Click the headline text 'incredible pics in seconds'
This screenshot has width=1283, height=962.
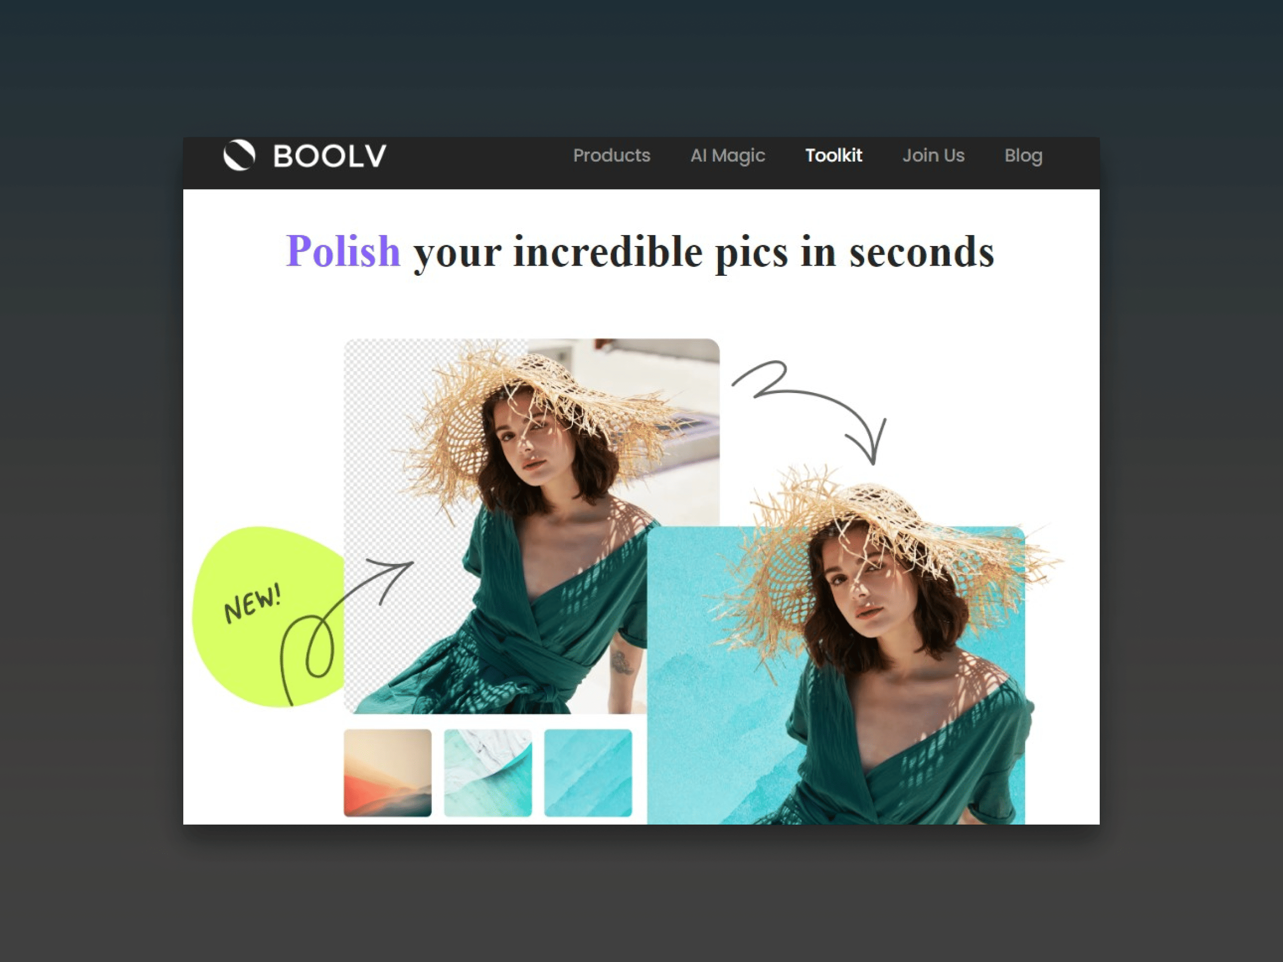pos(753,252)
